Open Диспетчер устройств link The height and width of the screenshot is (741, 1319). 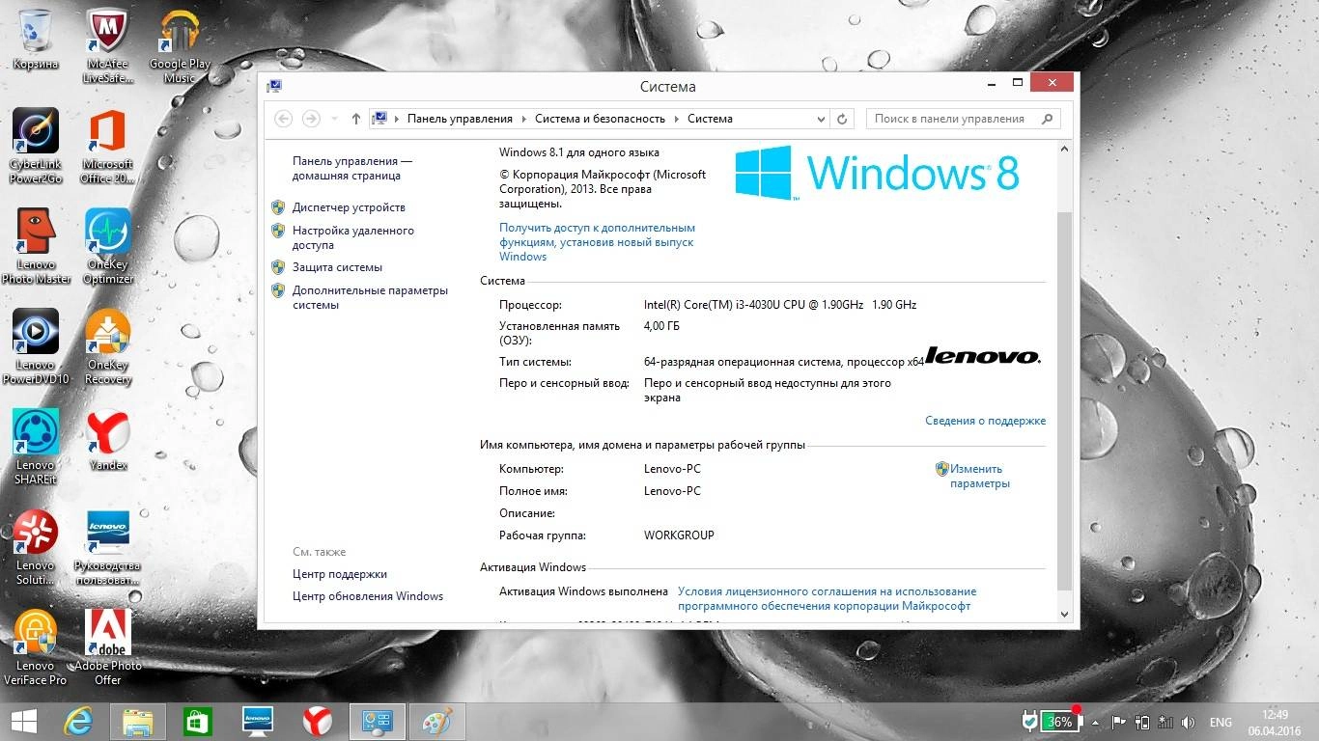click(x=349, y=207)
